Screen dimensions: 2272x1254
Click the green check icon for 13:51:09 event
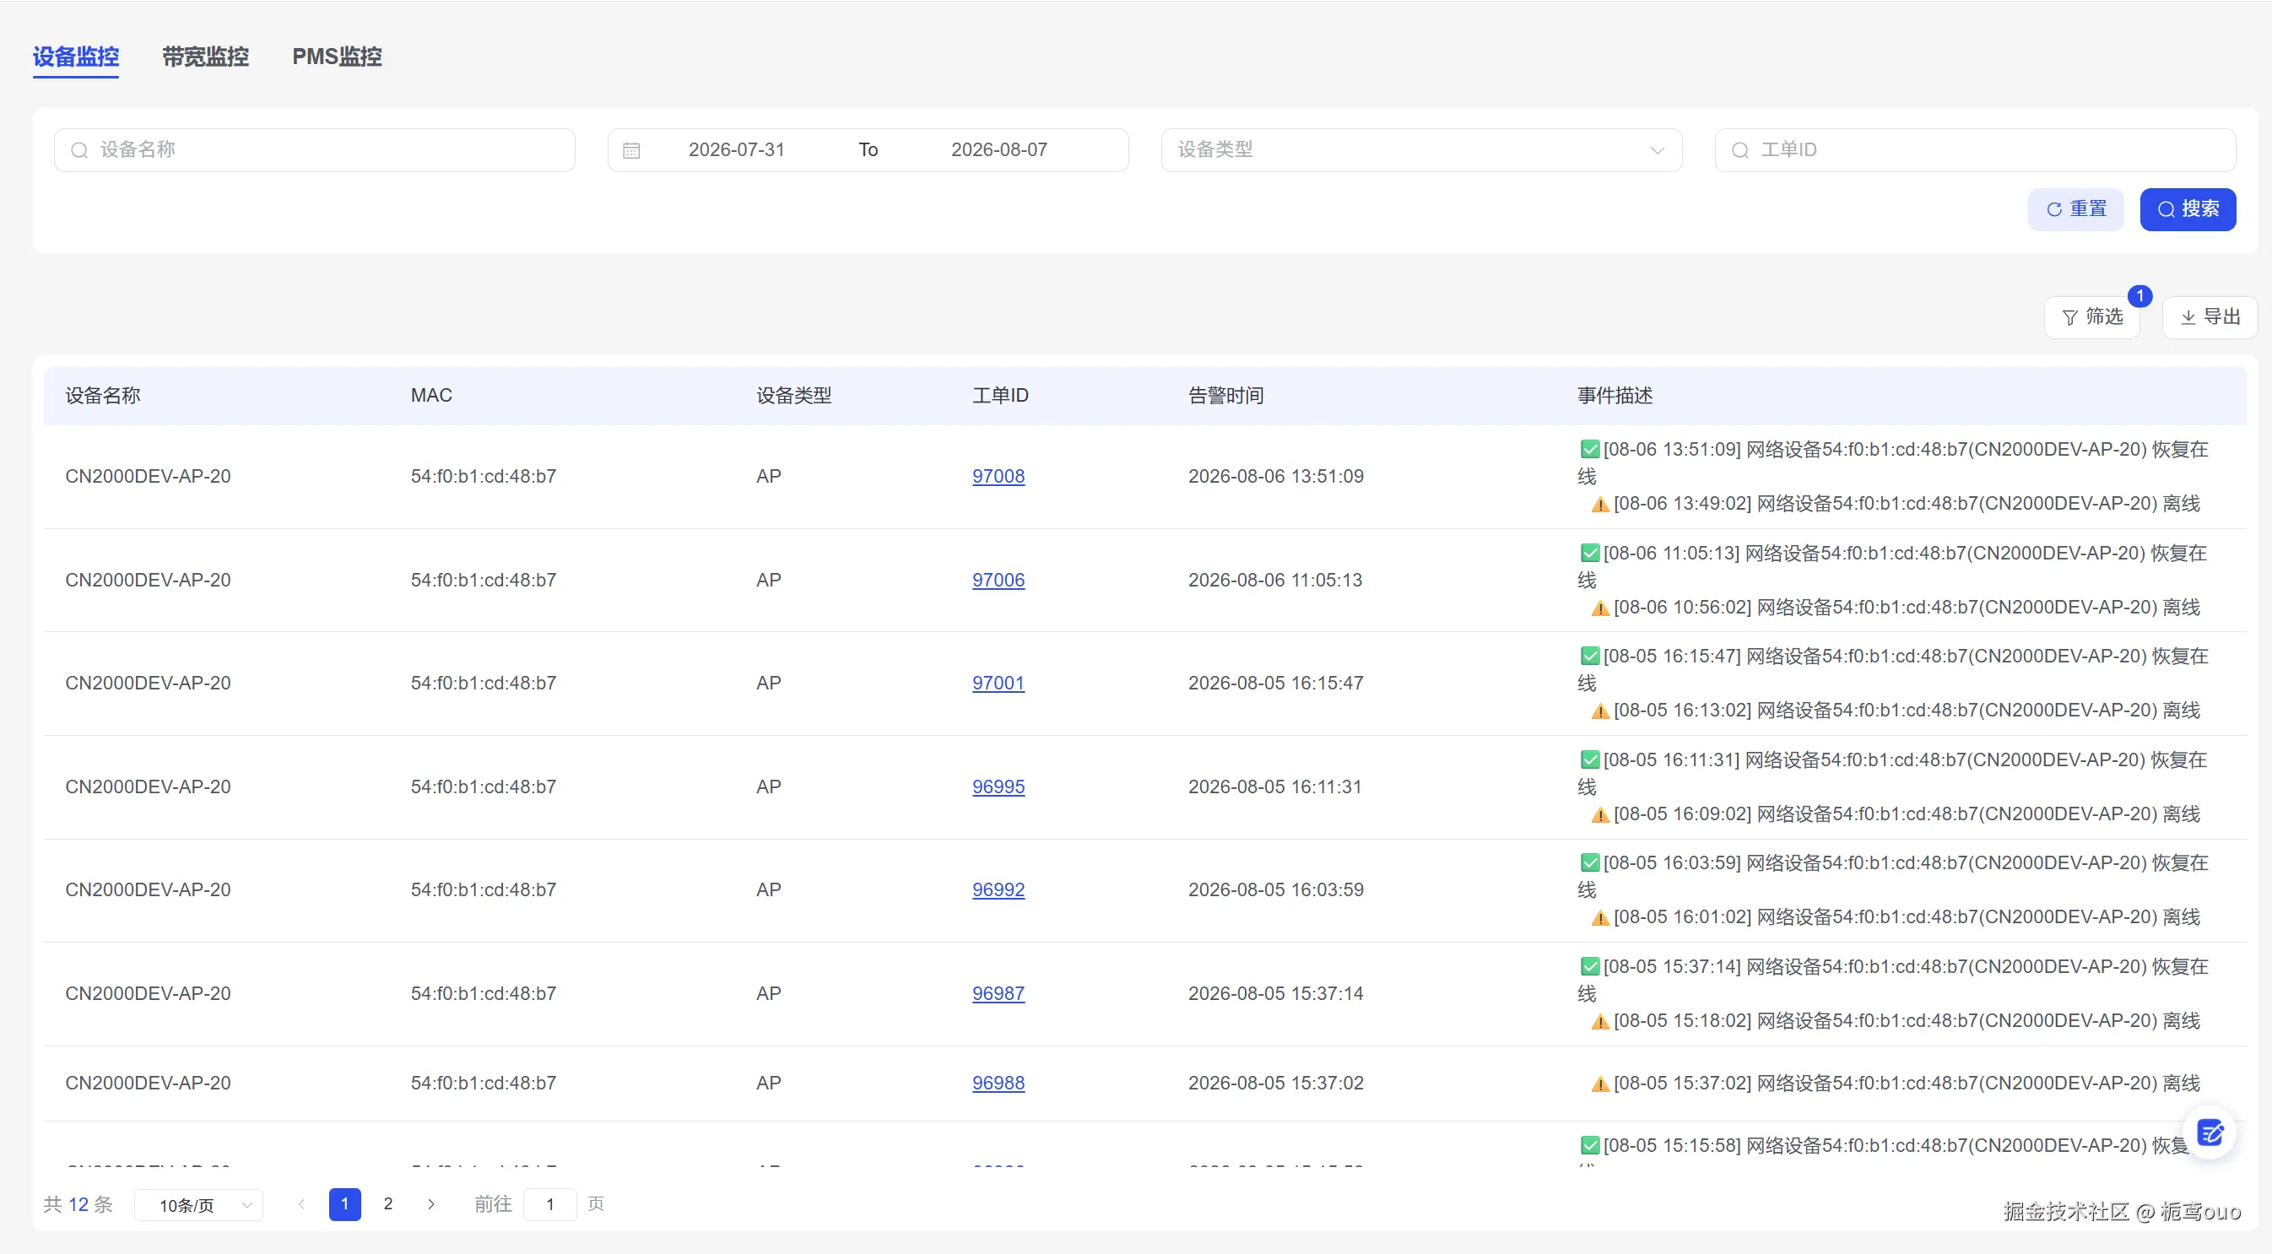click(x=1589, y=450)
